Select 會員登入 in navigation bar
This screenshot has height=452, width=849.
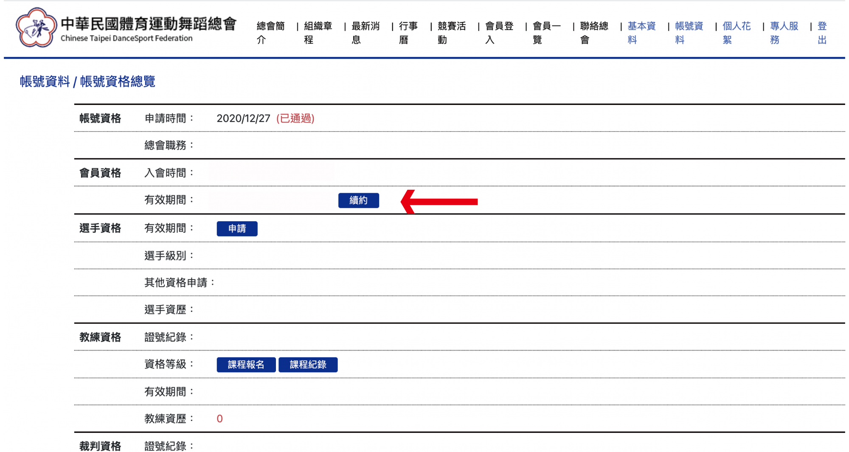pyautogui.click(x=499, y=33)
